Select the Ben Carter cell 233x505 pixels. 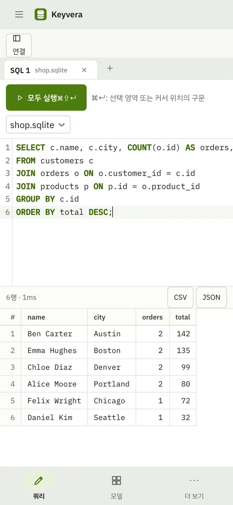pyautogui.click(x=54, y=334)
